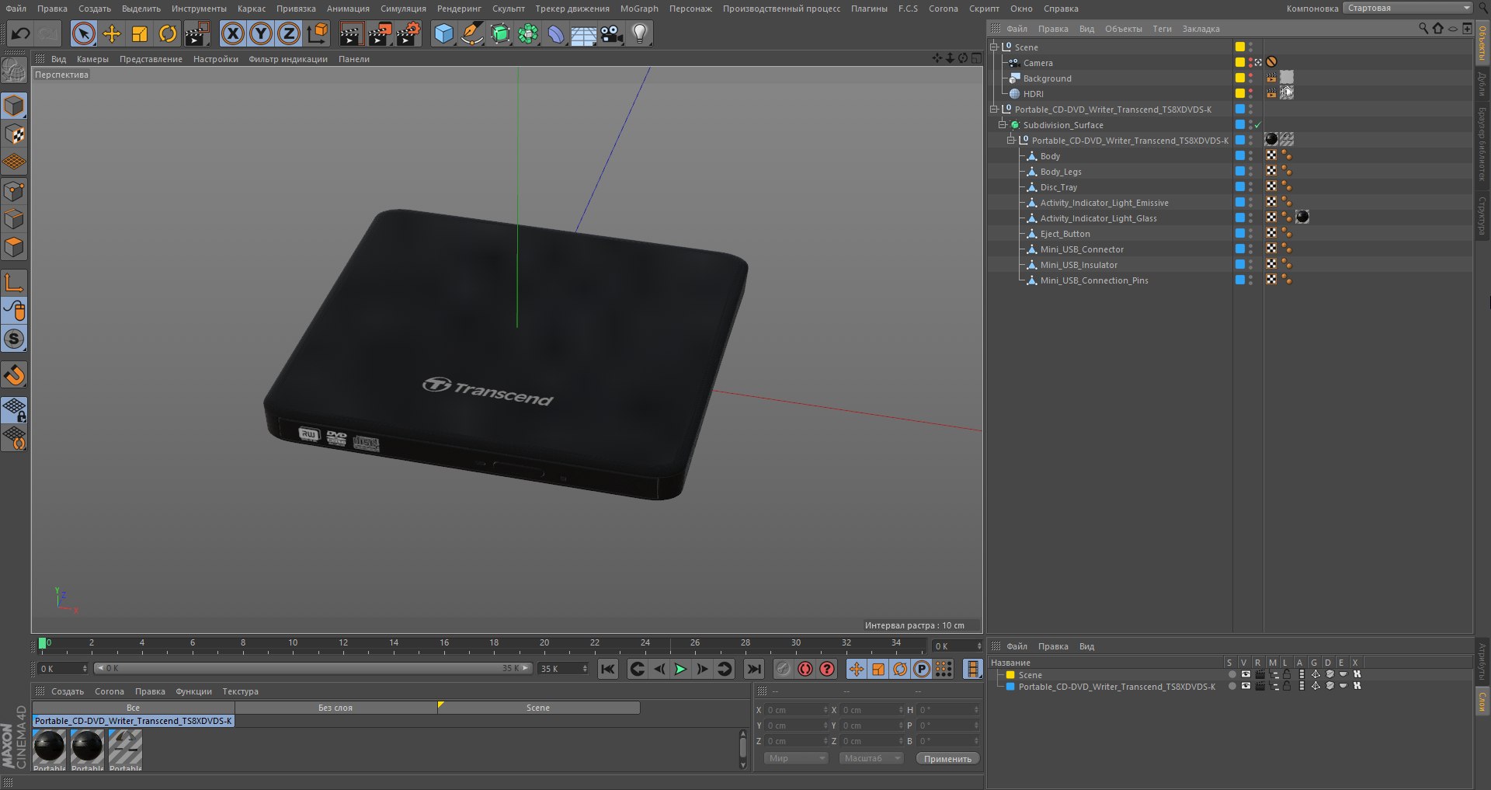Click Scene layer yellow color swatch
1491x790 pixels.
tap(1010, 675)
